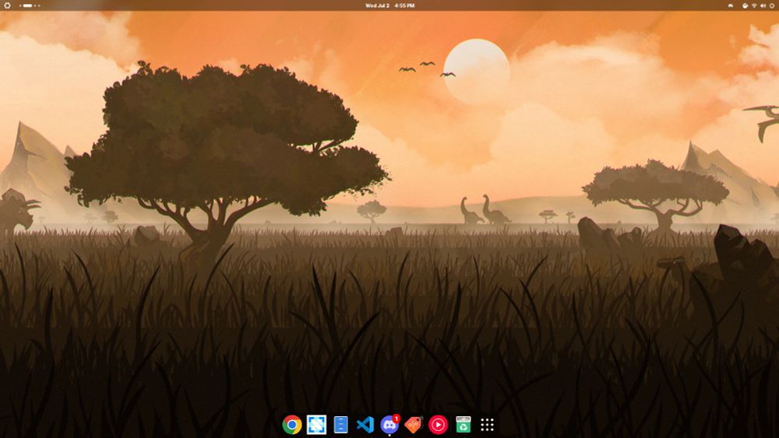Show all applications grid
Screen dimensions: 779x438
[x=488, y=425]
